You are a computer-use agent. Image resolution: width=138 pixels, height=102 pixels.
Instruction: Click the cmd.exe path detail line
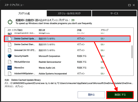tap(69, 83)
